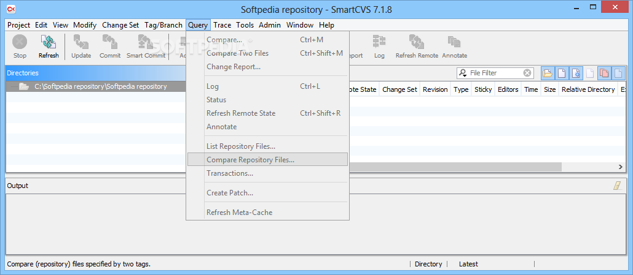
Task: Open the Trace menu
Action: [222, 25]
